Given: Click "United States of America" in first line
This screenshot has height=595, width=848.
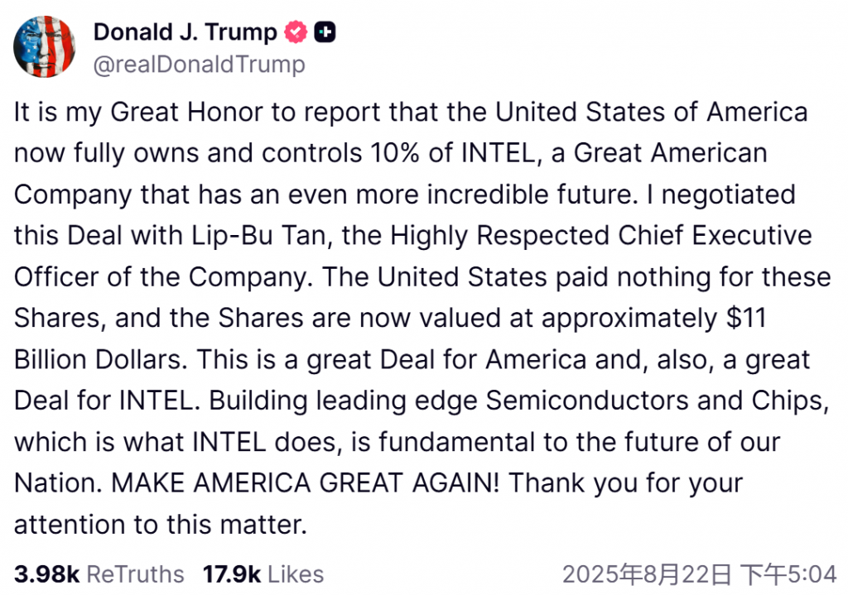Looking at the screenshot, I should [652, 112].
